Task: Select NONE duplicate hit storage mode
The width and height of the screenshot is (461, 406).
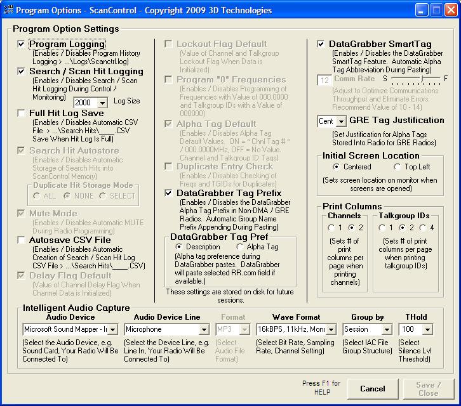Action: click(67, 196)
